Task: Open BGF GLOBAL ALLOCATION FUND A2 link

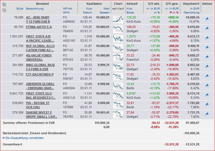Action: (40, 48)
